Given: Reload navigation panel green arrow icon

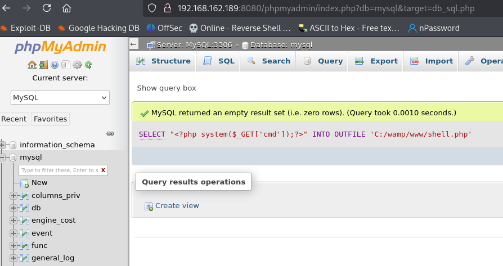Looking at the screenshot, I should click(x=88, y=65).
